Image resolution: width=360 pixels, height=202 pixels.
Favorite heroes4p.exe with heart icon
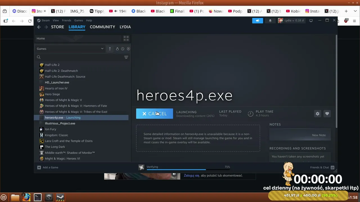[x=327, y=114]
